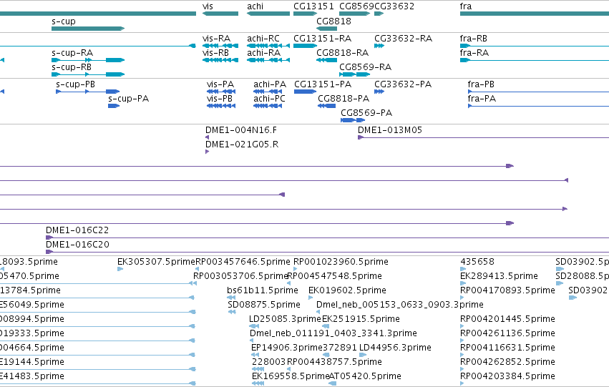Click the RP004116631.5prime EST label
The height and width of the screenshot is (387, 609).
507,348
